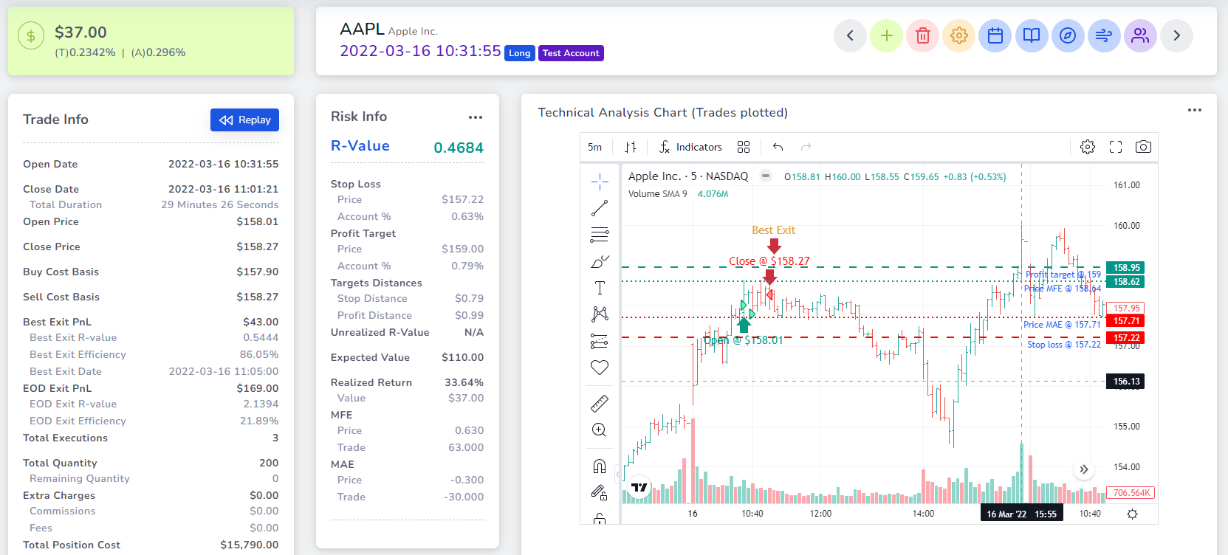Go to previous trade with left chevron
Screen dimensions: 1228x555
coord(850,35)
